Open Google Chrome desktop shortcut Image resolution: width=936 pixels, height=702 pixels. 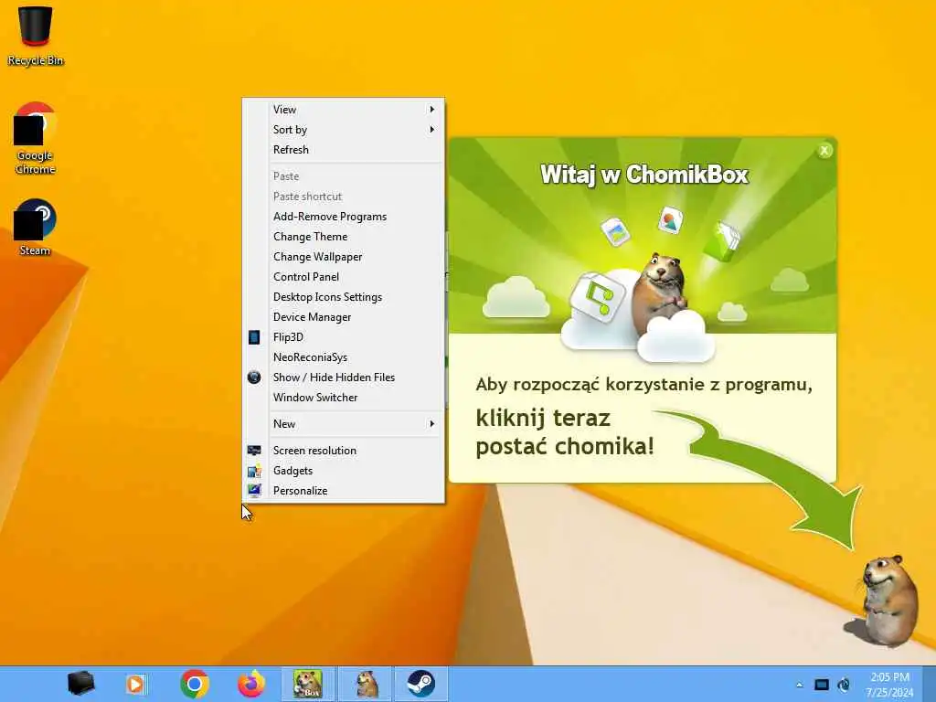coord(36,138)
